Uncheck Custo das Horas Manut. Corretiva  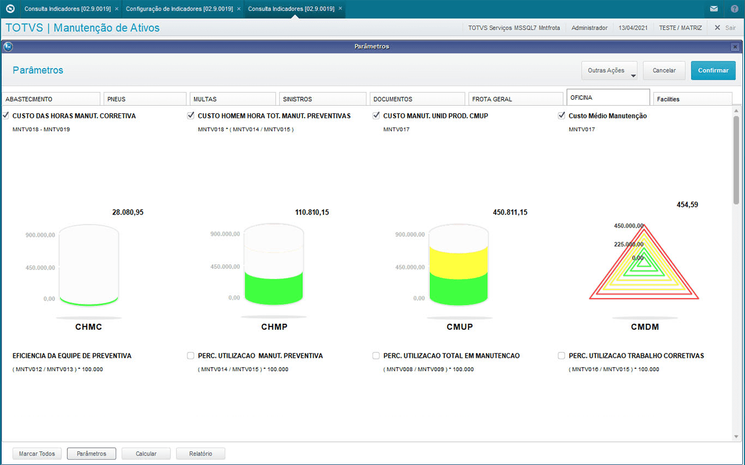(x=5, y=115)
